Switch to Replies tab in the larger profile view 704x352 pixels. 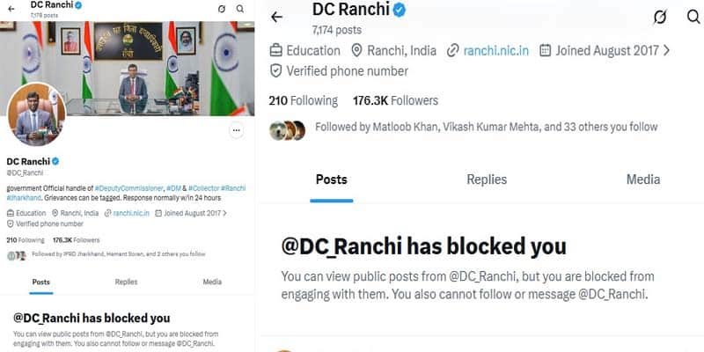click(x=487, y=180)
